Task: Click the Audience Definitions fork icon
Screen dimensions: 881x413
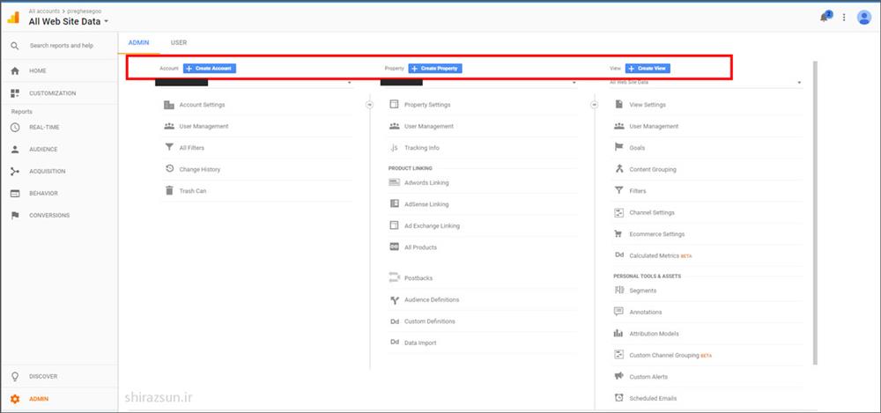Action: click(x=394, y=300)
